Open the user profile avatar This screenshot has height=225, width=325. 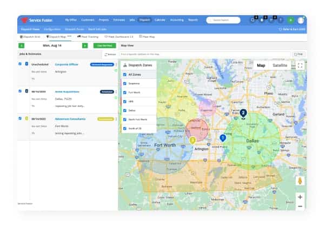301,20
